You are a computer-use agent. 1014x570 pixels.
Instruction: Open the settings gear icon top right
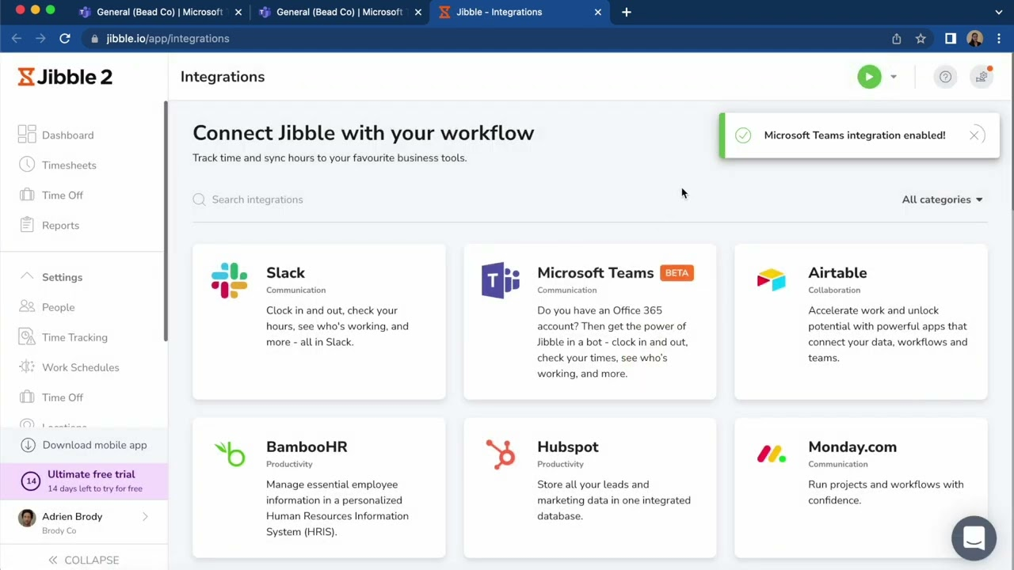(x=981, y=76)
